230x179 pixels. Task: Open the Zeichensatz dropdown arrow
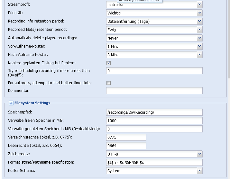199,154
